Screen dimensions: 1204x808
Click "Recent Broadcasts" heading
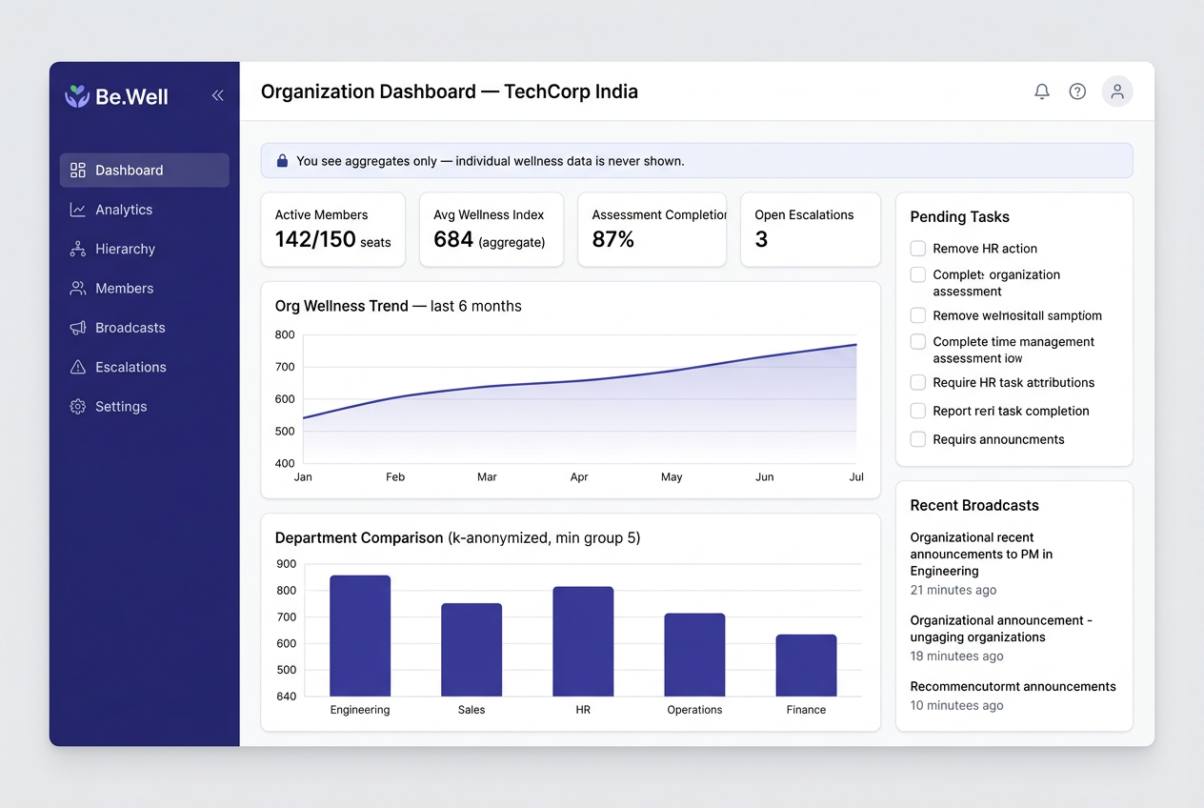[x=974, y=506]
